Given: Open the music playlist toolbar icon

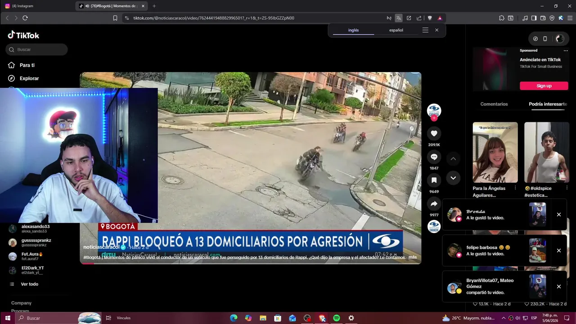Looking at the screenshot, I should (x=525, y=18).
